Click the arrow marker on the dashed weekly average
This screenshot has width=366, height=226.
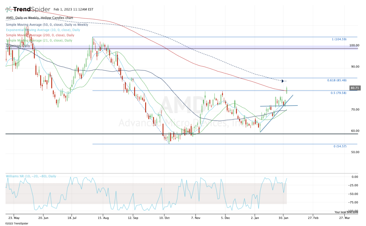click(283, 81)
